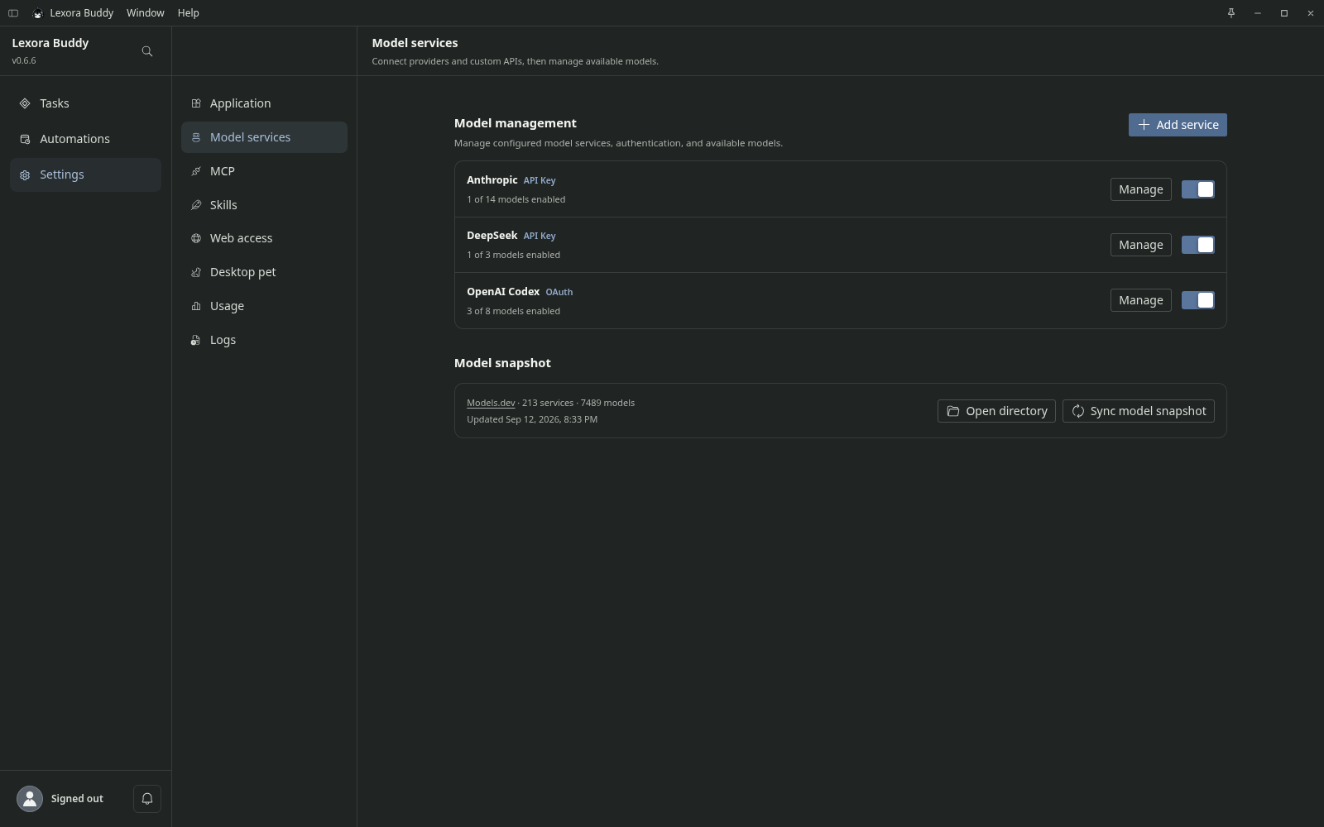Click the Skills pen icon
This screenshot has width=1324, height=827.
(196, 205)
